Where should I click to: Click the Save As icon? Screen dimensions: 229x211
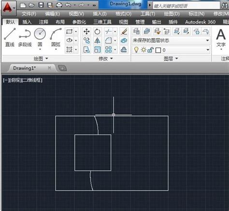50,5
